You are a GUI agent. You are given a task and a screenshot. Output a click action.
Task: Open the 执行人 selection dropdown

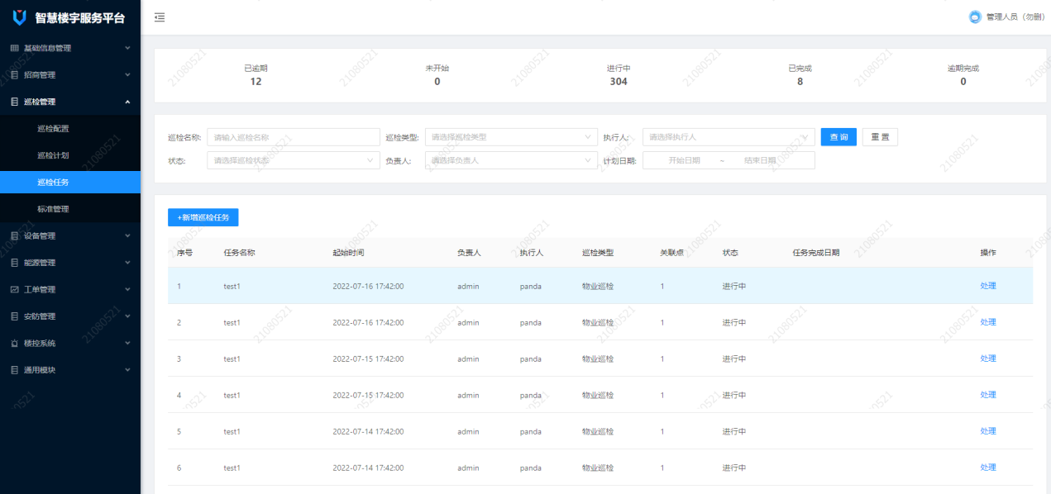click(729, 137)
